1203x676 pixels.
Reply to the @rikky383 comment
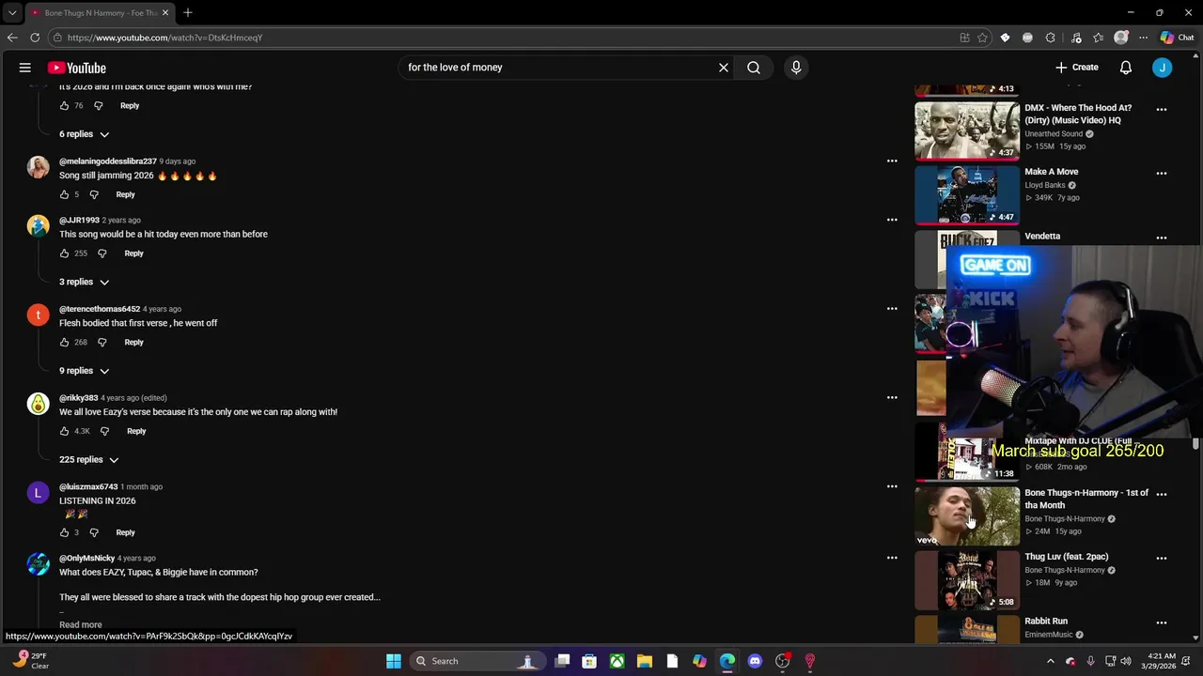(x=136, y=431)
